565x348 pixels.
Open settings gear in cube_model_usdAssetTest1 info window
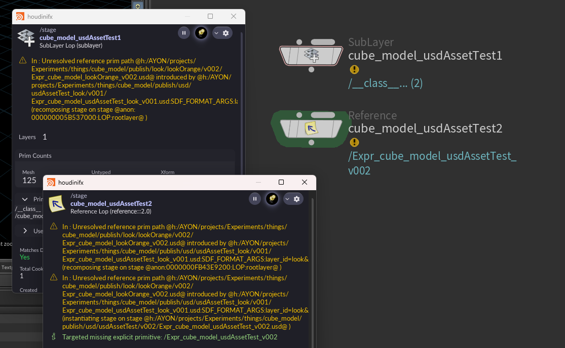(226, 33)
